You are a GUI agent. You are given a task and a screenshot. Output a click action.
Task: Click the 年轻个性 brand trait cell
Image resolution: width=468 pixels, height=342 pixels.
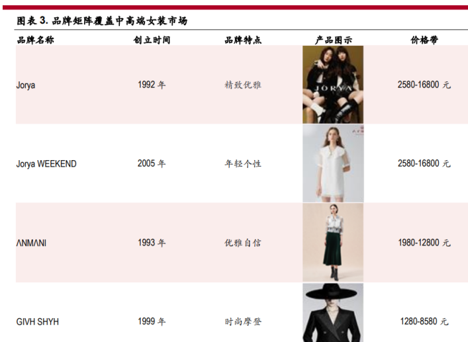point(243,163)
